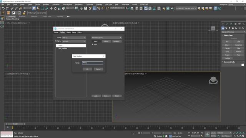Screen dimensions: 246x138
Task: Switch to the Modify panel tab icon
Action: pyautogui.click(x=227, y=24)
